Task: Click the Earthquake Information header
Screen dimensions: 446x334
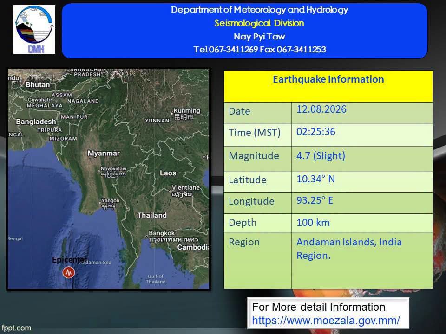Action: pos(328,79)
